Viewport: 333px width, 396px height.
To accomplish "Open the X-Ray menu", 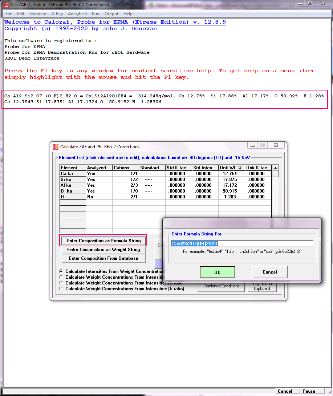I will pos(57,14).
